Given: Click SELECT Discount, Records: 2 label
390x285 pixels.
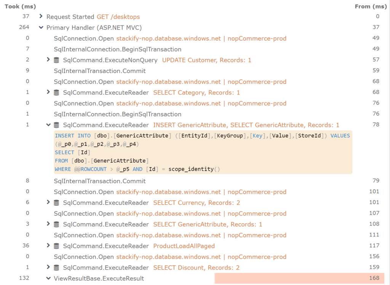Looking at the screenshot, I should click(196, 267).
